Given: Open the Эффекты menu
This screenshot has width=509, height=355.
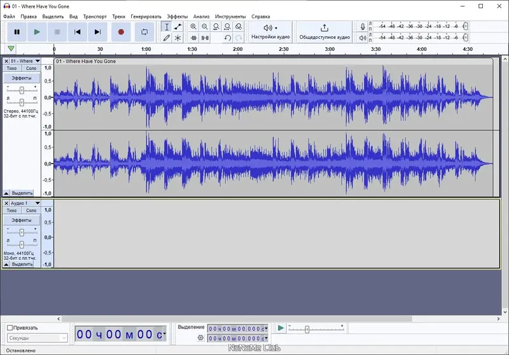Looking at the screenshot, I should [178, 17].
